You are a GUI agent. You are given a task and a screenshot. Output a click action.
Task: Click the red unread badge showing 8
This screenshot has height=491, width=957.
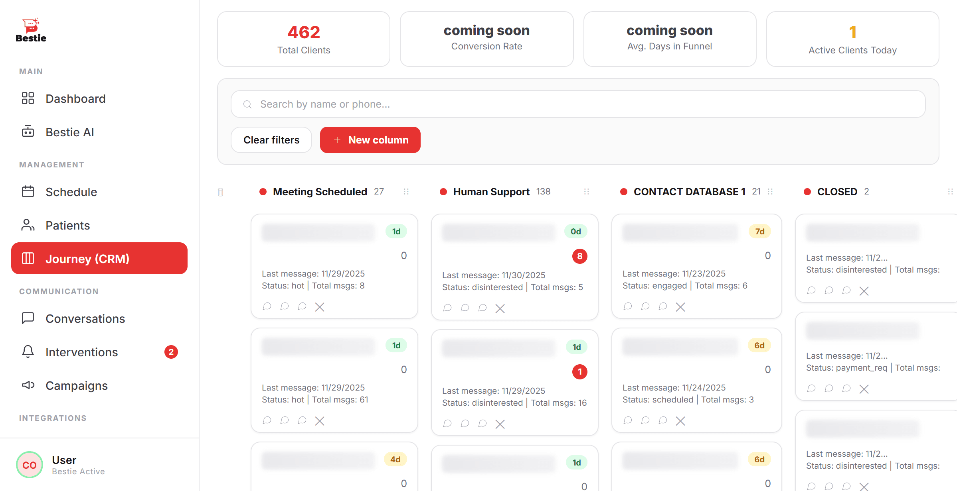tap(580, 256)
